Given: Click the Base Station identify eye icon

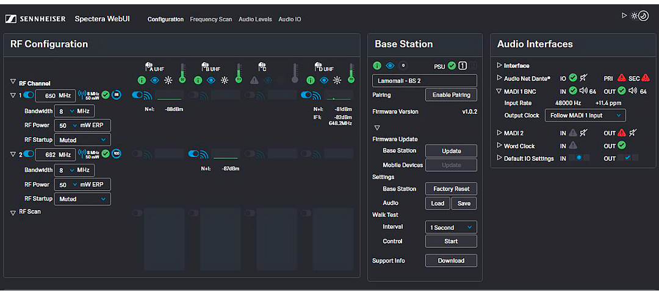Looking at the screenshot, I should (390, 65).
